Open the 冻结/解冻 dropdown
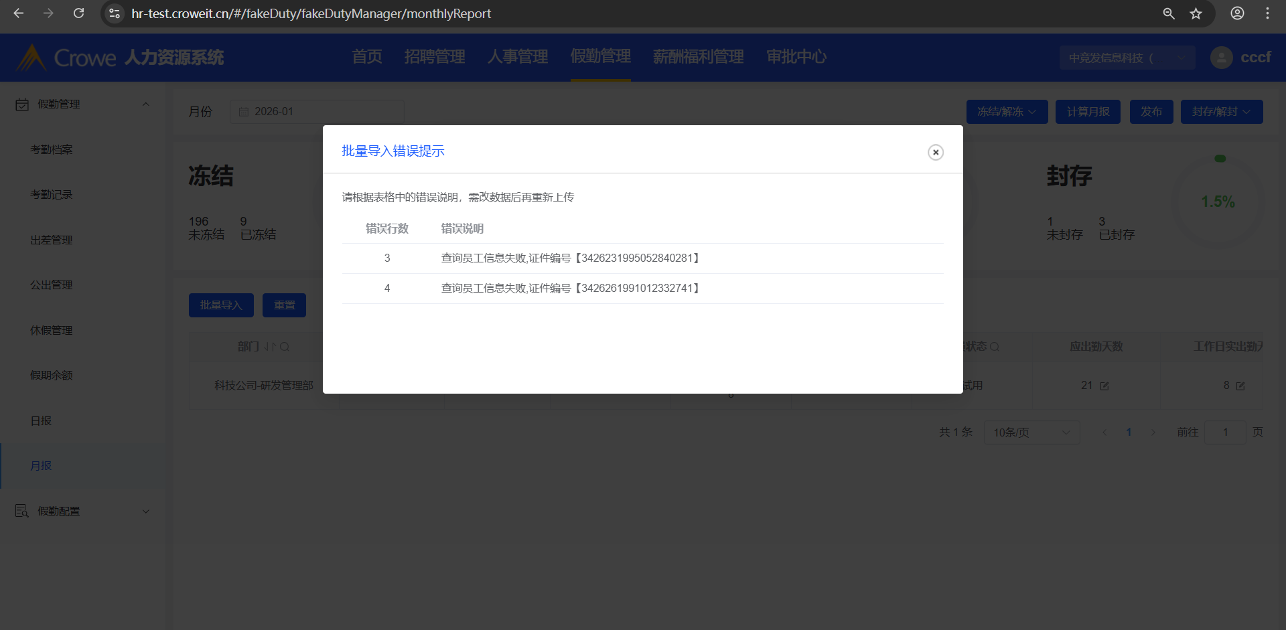 (x=1007, y=112)
